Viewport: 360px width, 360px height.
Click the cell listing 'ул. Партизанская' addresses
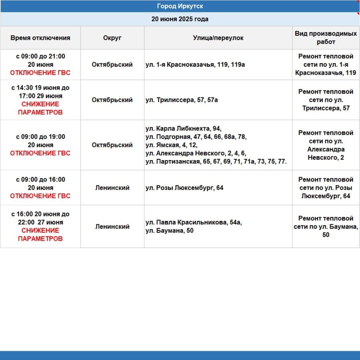coord(218,145)
